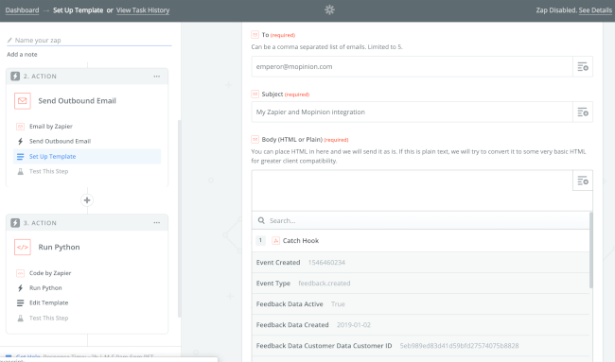Click the Catch Hook webhook icon
The image size is (615, 362).
[275, 241]
